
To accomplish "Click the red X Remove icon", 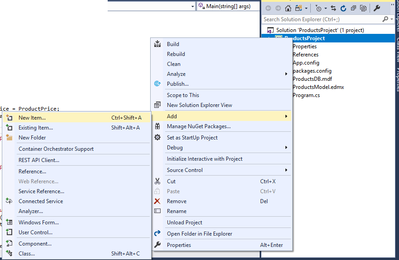I will tap(157, 201).
